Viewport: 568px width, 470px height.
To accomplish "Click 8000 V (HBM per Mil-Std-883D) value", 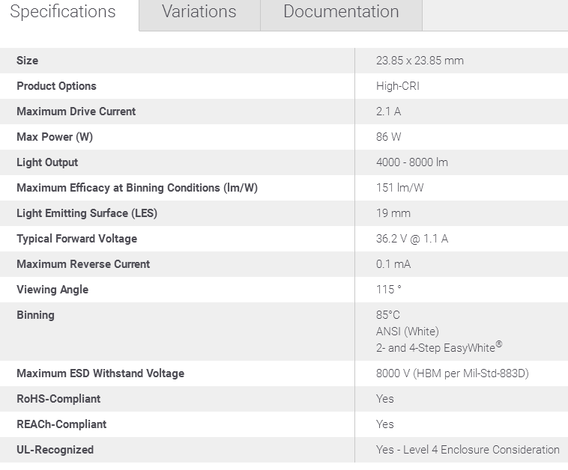I will pos(452,373).
